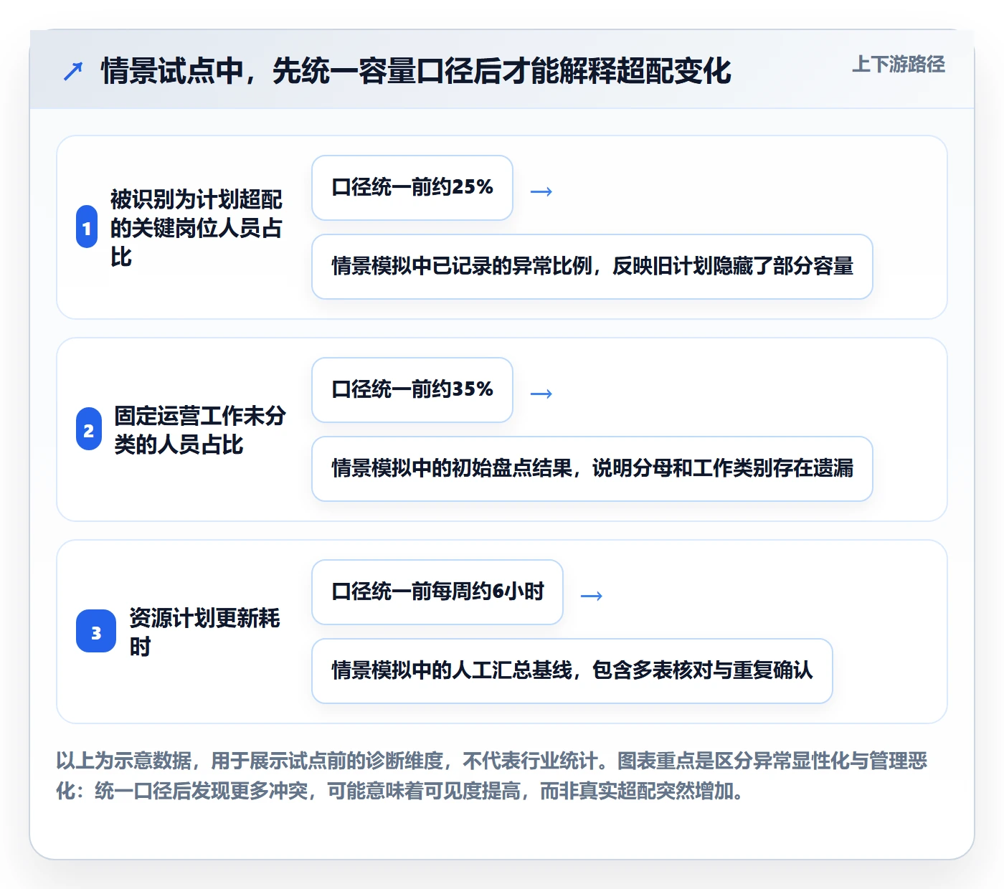
Task: Click the 口径统一前约25% box
Action: [x=412, y=188]
